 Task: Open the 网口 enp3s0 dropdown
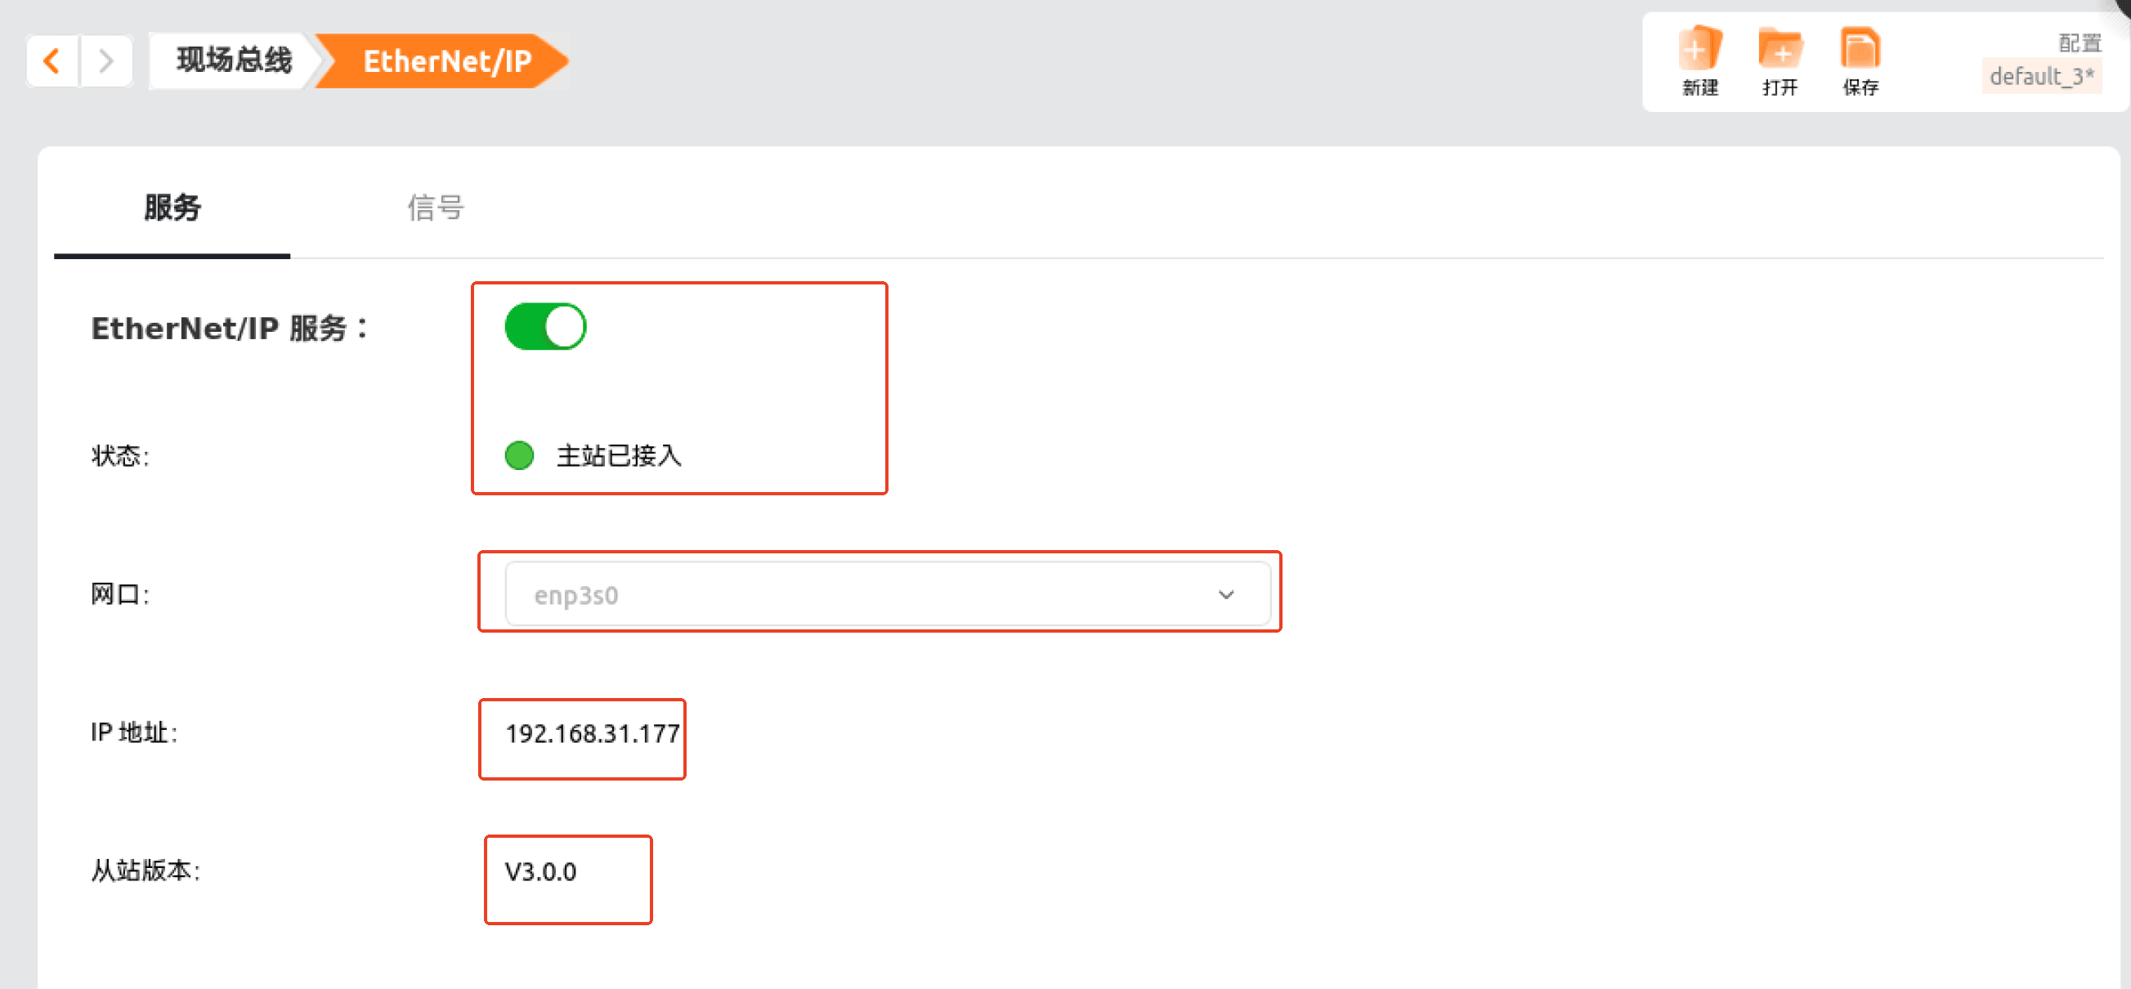point(888,594)
